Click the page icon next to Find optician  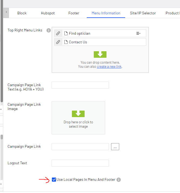point(65,33)
